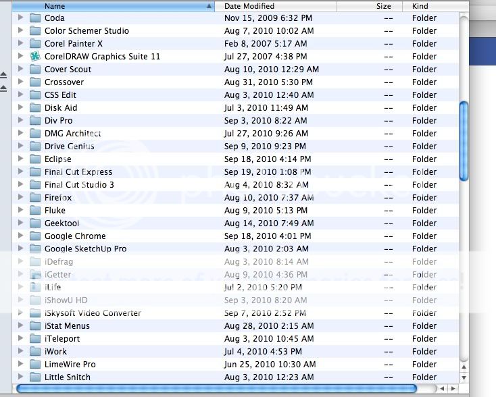Click the LimeWire Pro folder icon
This screenshot has height=397, width=496.
pos(35,365)
